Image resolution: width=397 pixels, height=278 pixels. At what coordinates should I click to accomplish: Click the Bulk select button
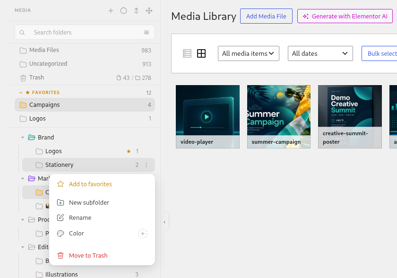[x=379, y=53]
